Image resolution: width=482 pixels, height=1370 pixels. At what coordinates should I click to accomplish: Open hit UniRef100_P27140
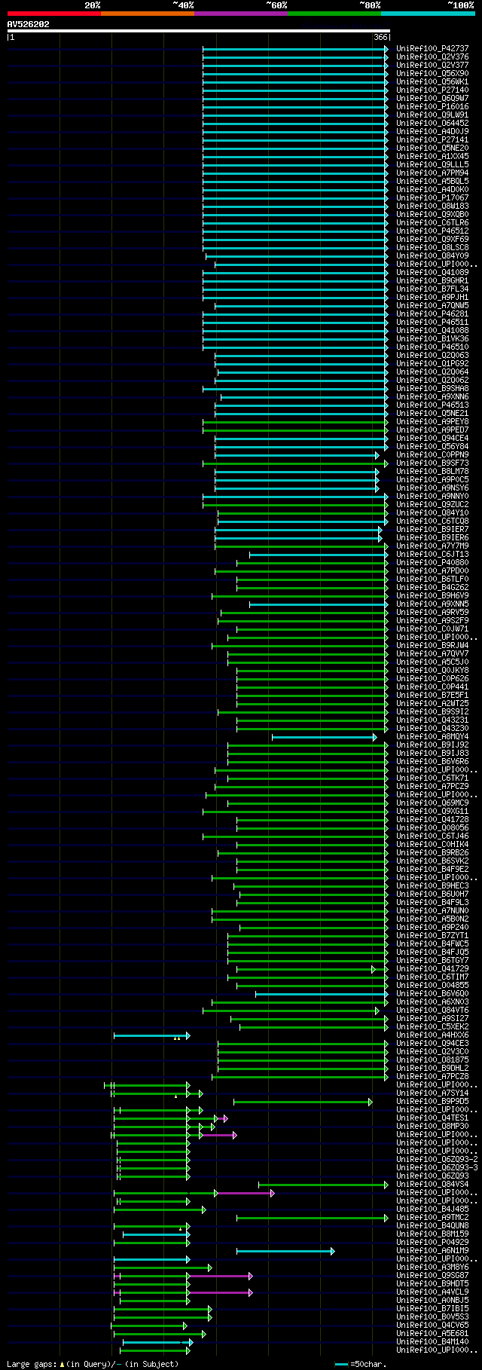coord(432,90)
